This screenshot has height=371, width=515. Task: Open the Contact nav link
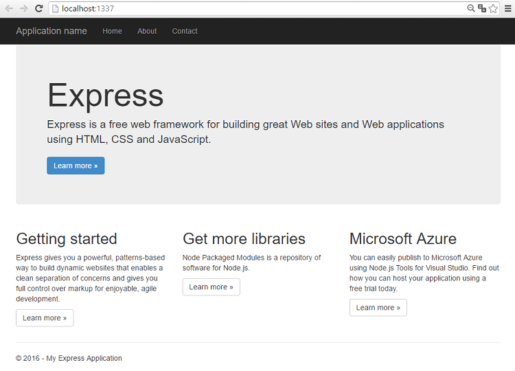(185, 31)
